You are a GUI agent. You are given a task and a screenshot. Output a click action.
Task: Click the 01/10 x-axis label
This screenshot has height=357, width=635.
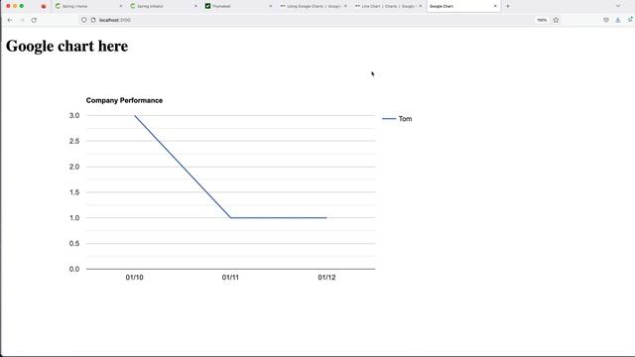click(x=135, y=278)
